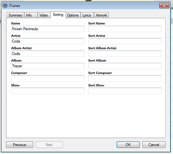This screenshot has height=154, width=173.
Task: Focus the Album Artist field
Action: [x=48, y=54]
